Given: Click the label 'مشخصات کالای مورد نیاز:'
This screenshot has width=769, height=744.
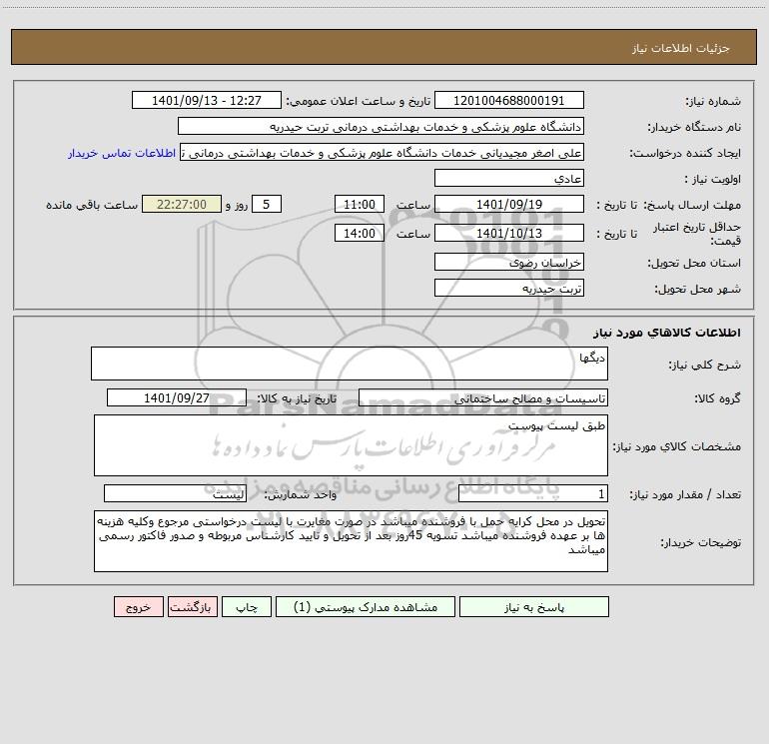Looking at the screenshot, I should coord(677,446).
